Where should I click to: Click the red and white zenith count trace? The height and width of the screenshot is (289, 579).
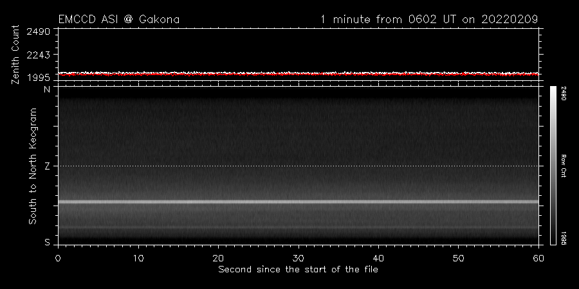[299, 74]
